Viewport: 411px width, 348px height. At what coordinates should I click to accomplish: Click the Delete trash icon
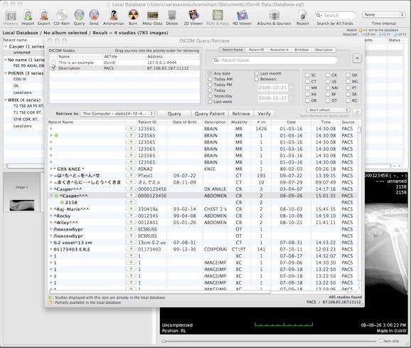tap(172, 15)
